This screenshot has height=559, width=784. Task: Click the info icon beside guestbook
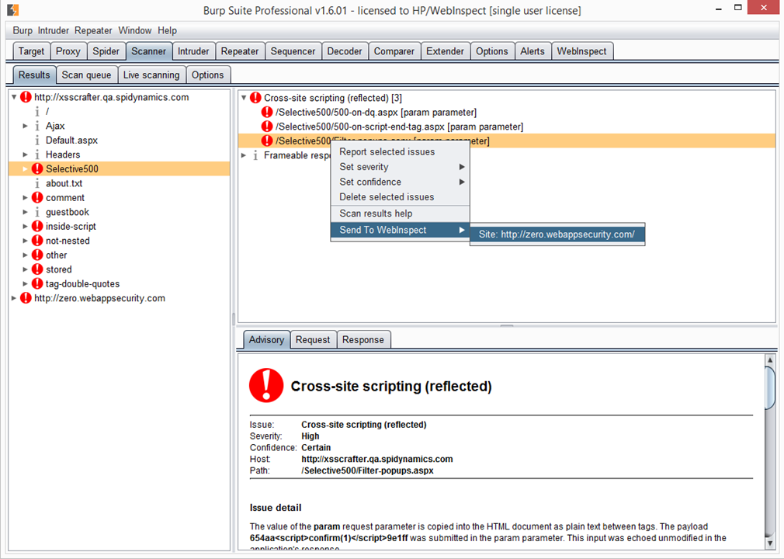click(x=37, y=212)
